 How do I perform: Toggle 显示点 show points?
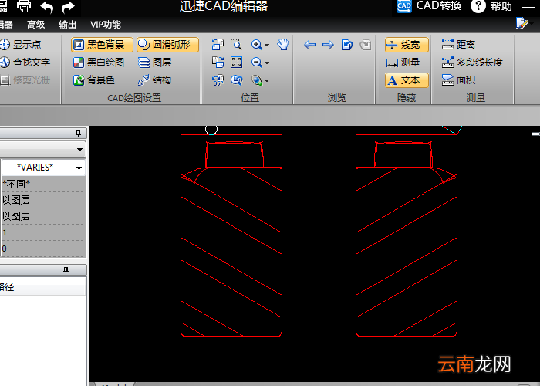point(21,45)
